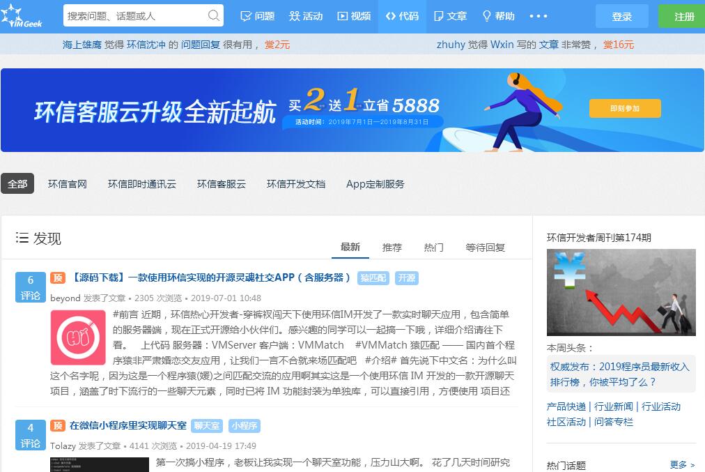705x472 pixels.
Task: Go to the 活动 events page
Action: click(306, 16)
